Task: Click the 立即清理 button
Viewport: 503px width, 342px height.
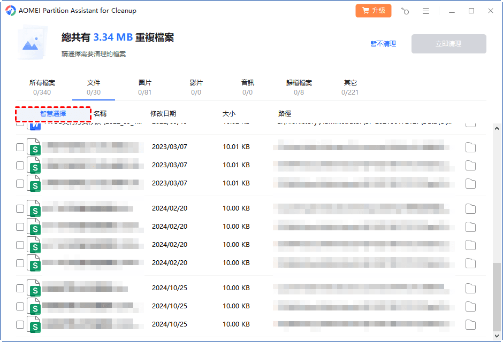Action: 448,44
